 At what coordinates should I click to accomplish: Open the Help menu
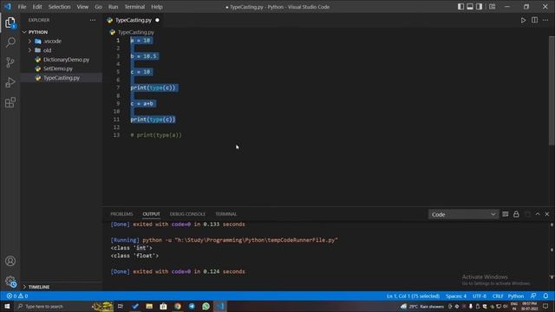click(157, 7)
